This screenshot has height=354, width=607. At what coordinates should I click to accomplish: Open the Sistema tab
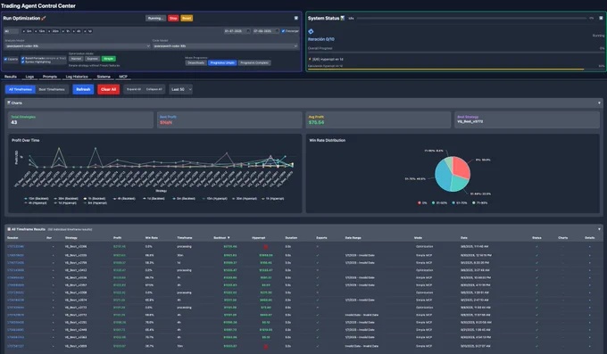[104, 77]
